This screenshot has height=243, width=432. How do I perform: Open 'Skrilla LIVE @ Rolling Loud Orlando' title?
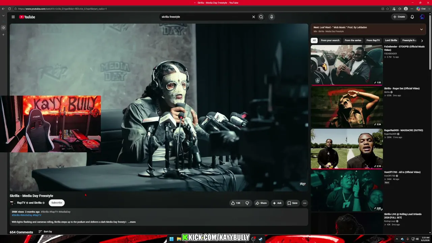(x=403, y=215)
